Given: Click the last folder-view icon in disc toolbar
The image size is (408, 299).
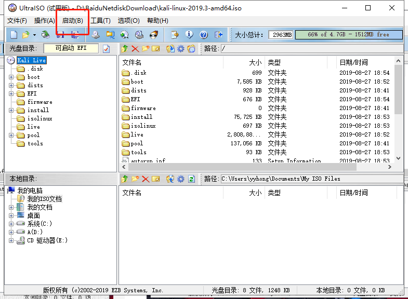Looking at the screenshot, I should 191,49.
